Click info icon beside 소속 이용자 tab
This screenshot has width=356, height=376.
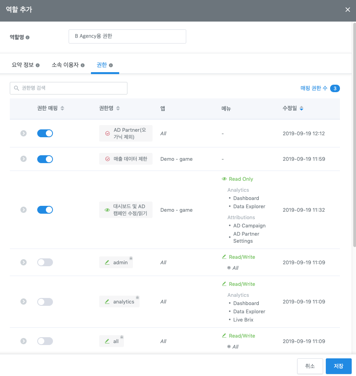pos(83,65)
